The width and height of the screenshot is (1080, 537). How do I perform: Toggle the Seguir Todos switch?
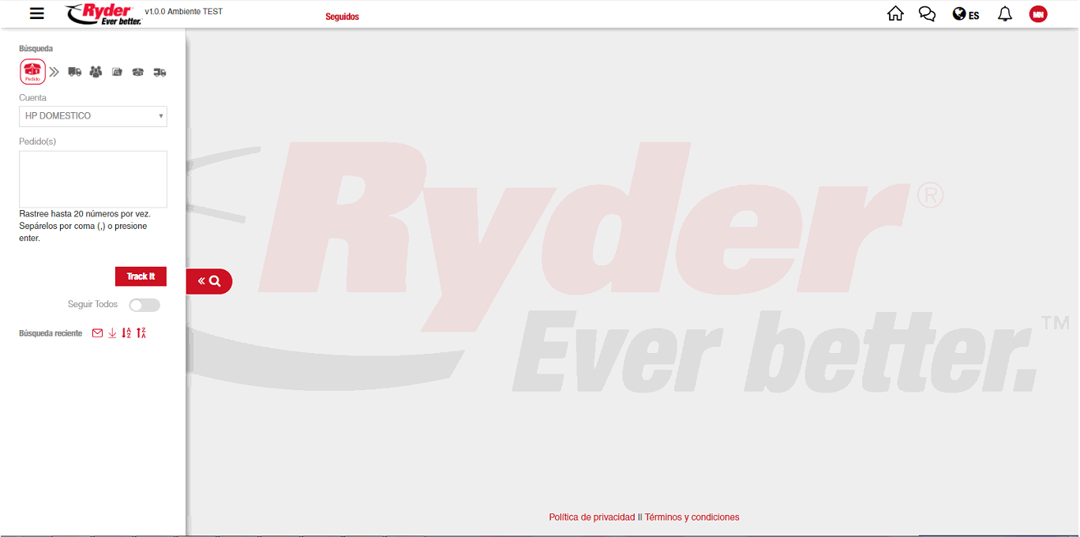[144, 305]
